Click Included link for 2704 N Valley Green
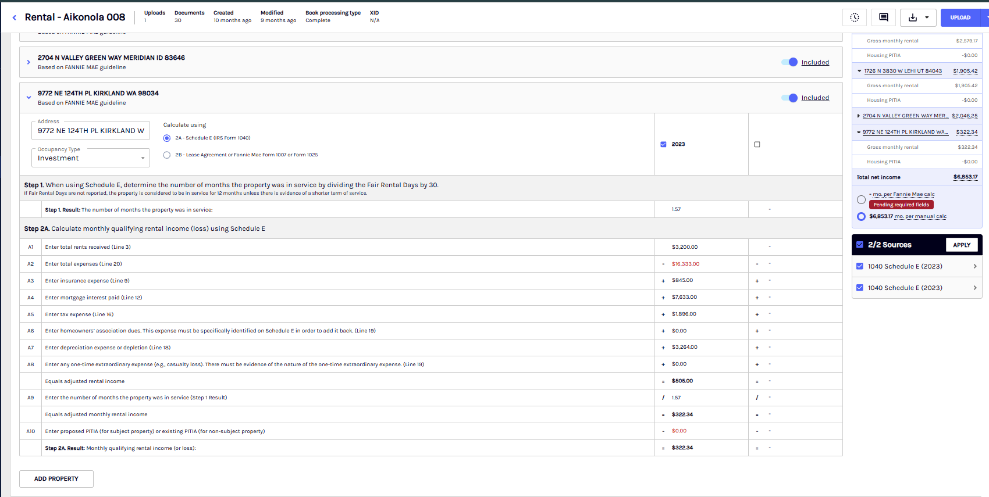 coord(815,62)
